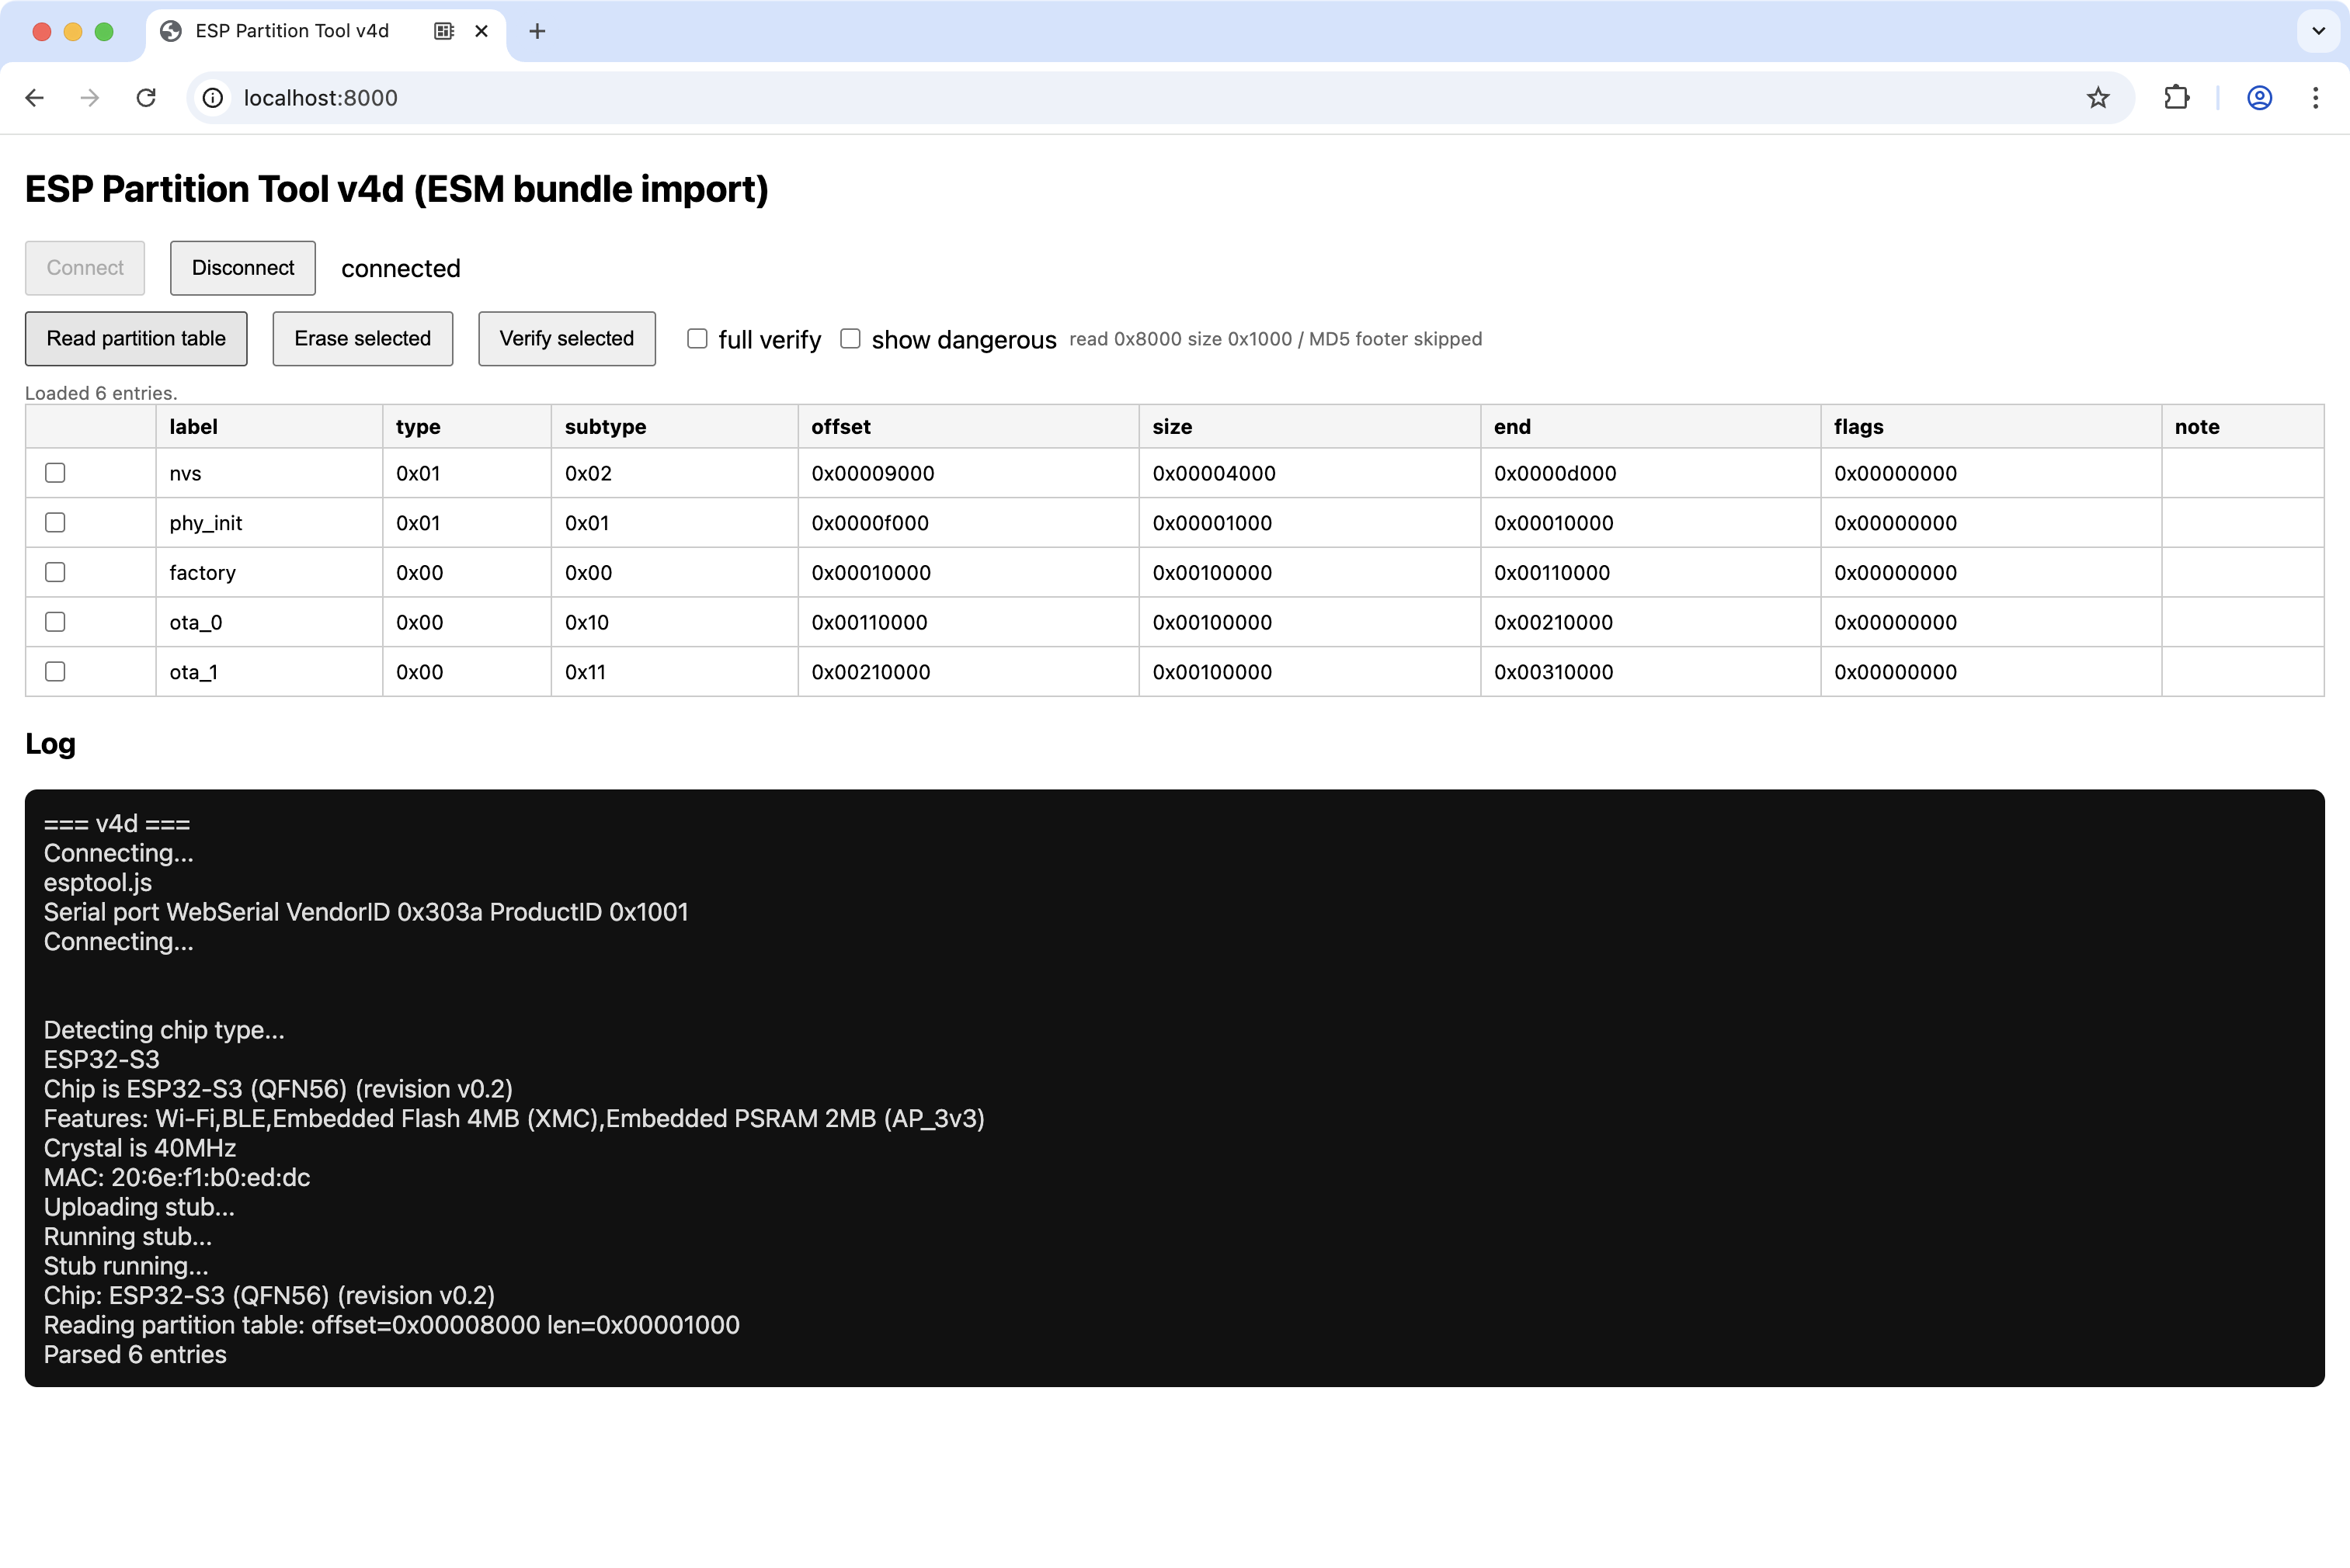This screenshot has height=1568, width=2350.
Task: Click end value 0x00310000
Action: tap(1552, 672)
